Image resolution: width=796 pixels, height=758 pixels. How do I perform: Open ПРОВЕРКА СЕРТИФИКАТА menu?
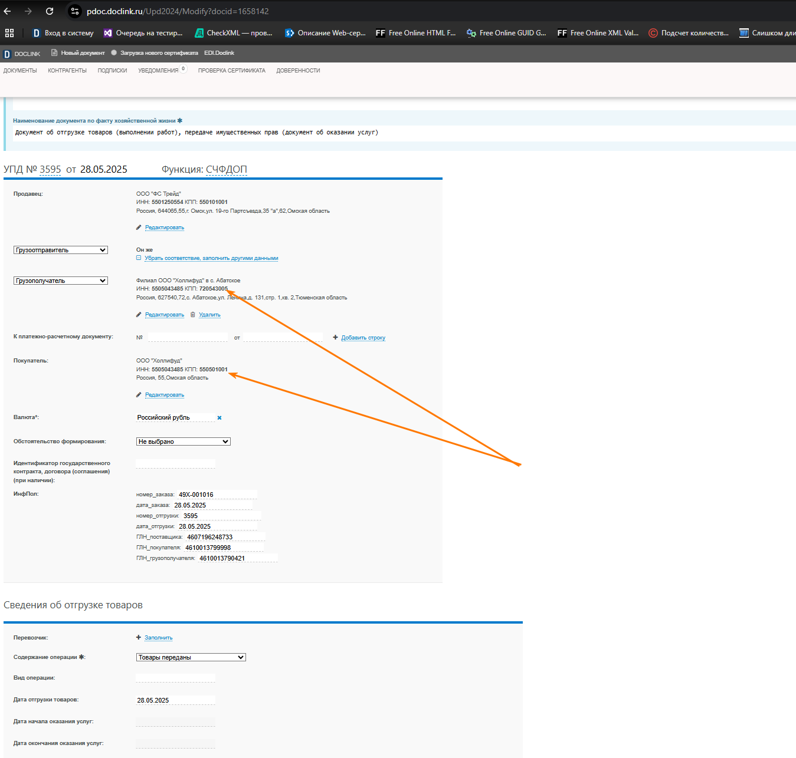tap(232, 71)
